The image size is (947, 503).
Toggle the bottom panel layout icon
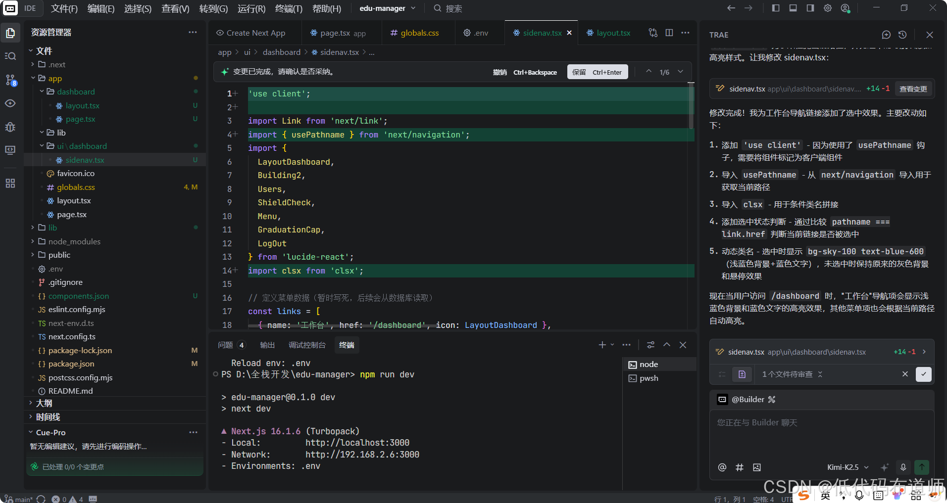(x=793, y=8)
